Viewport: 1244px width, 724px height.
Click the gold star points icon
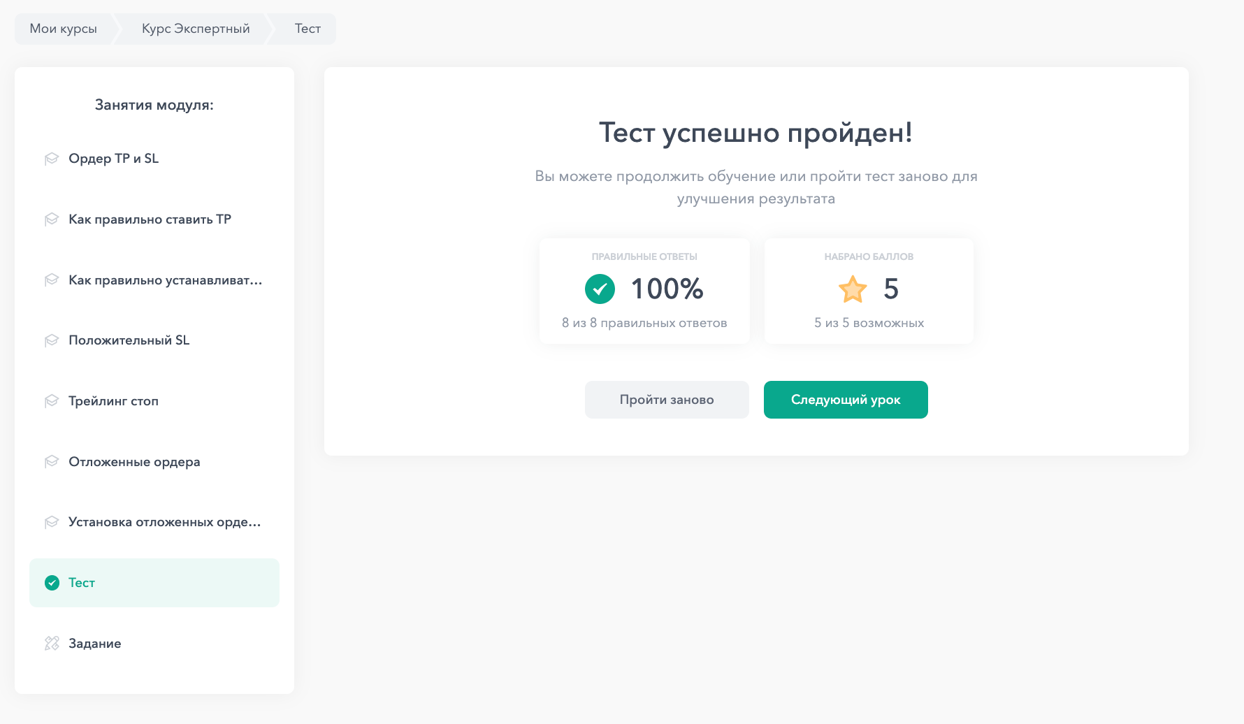(853, 289)
